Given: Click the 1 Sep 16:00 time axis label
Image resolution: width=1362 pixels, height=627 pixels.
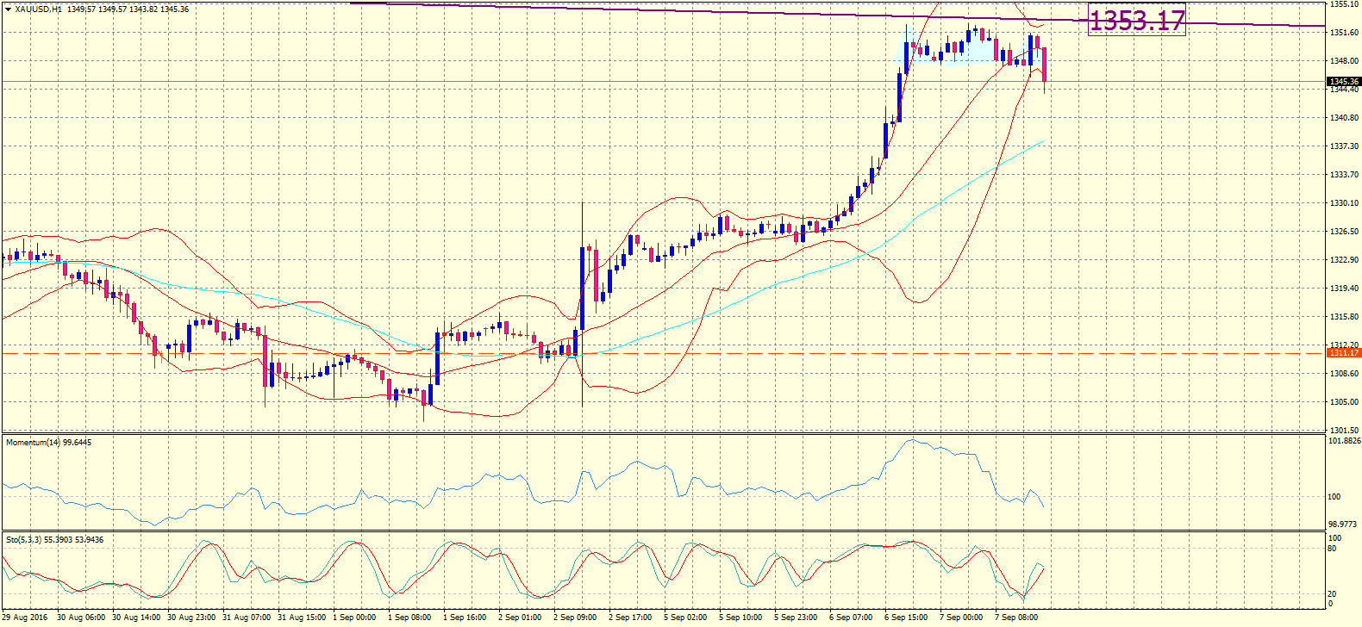Looking at the screenshot, I should 465,618.
